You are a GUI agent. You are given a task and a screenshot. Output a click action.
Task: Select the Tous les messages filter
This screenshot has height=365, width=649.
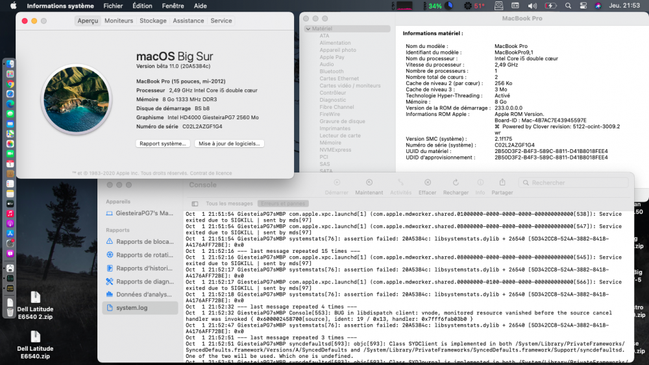click(229, 204)
